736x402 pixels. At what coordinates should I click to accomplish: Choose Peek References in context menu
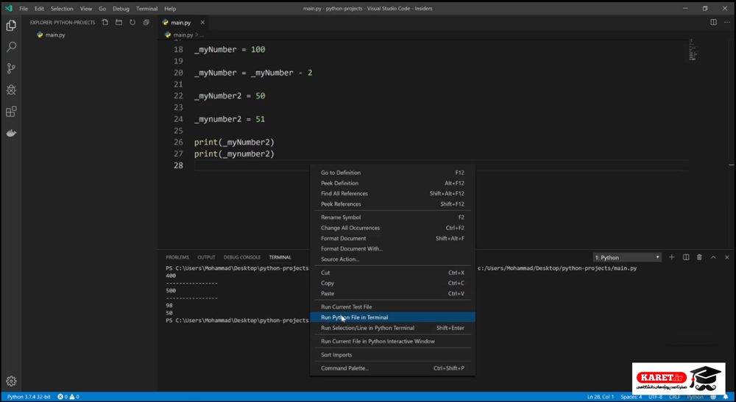[x=392, y=204]
